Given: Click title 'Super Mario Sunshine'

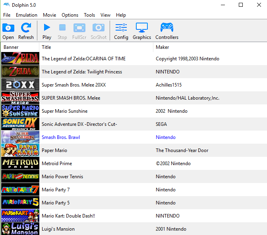Looking at the screenshot, I should pos(64,111).
